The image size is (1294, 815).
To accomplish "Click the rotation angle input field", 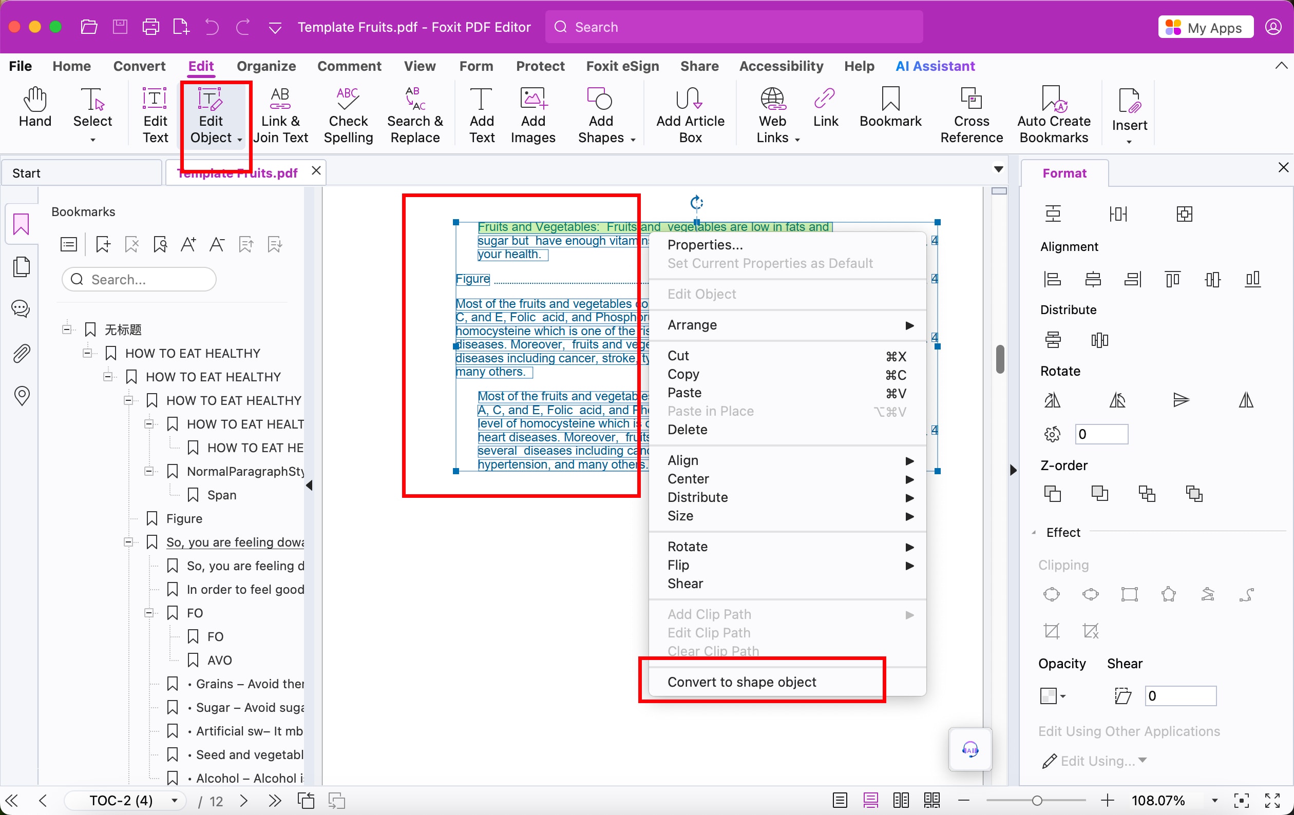I will point(1101,434).
